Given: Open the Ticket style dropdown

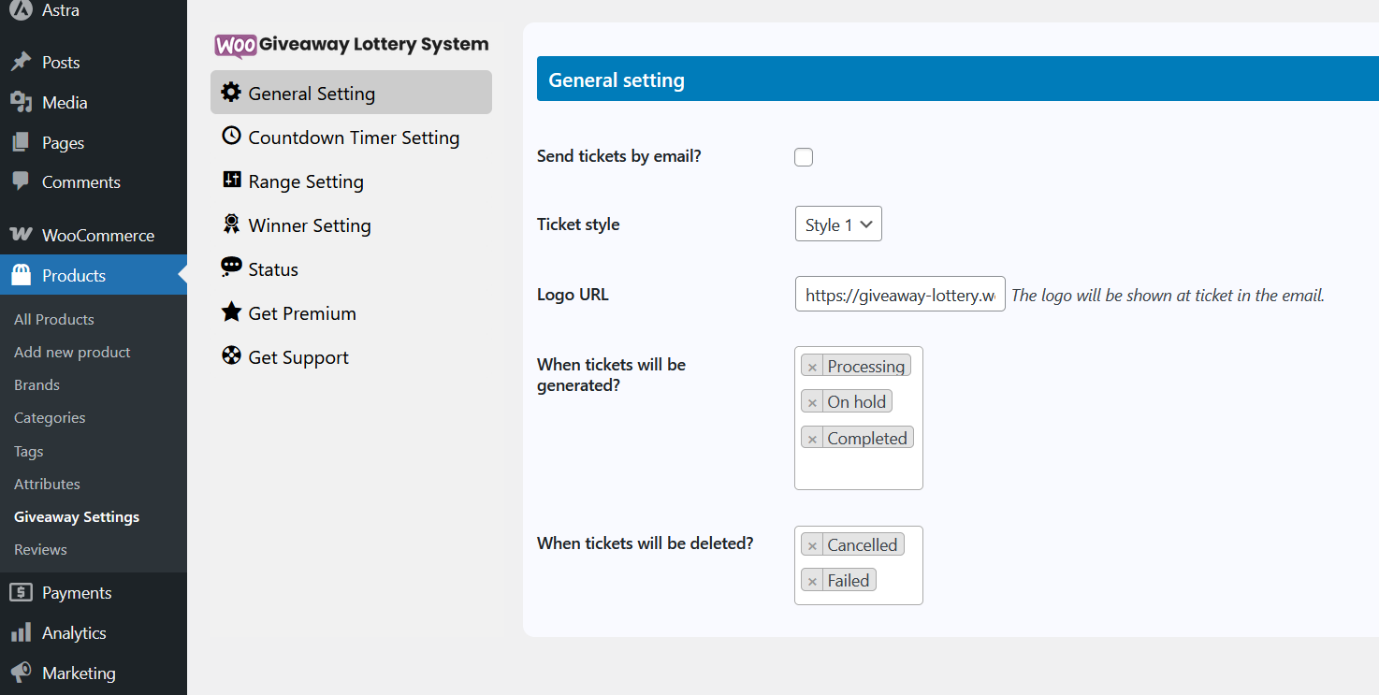Looking at the screenshot, I should 837,224.
